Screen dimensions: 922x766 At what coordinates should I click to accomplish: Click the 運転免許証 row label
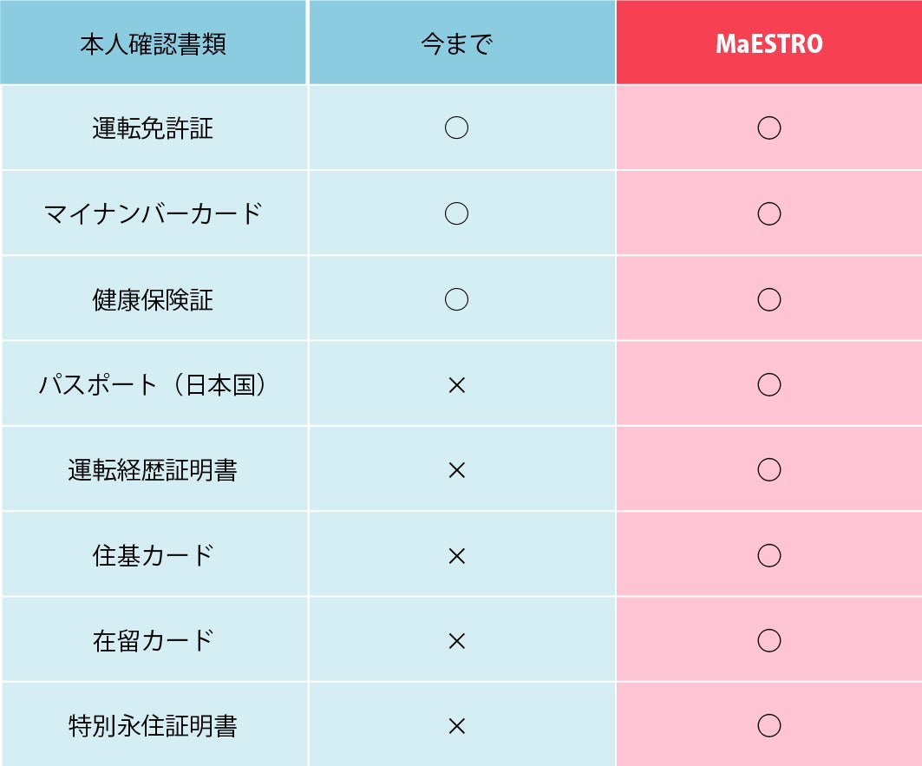coord(153,128)
